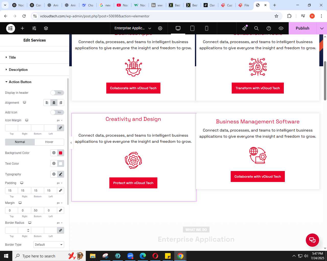The width and height of the screenshot is (327, 261).
Task: Open Enterprise Applic... document dropdown
Action: coord(133,28)
